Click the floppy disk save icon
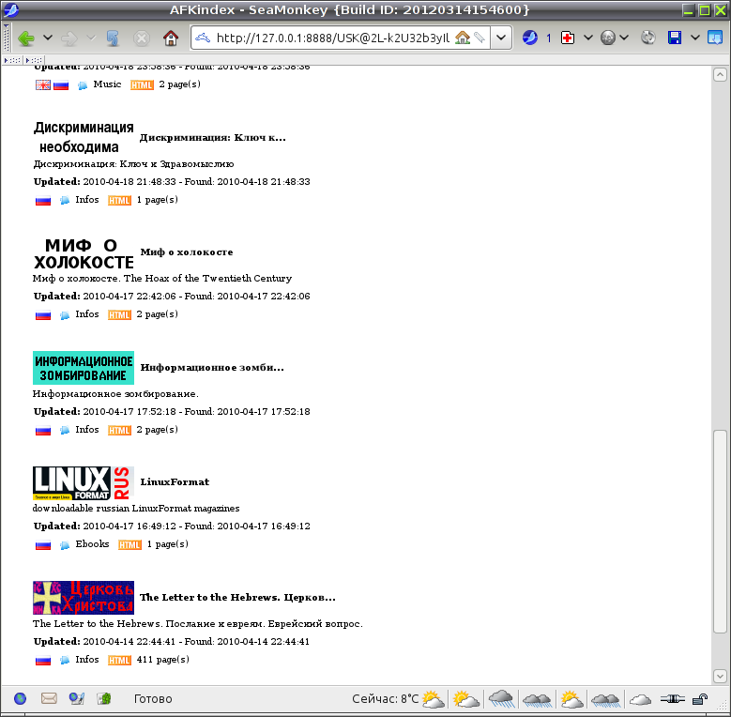 pyautogui.click(x=675, y=38)
